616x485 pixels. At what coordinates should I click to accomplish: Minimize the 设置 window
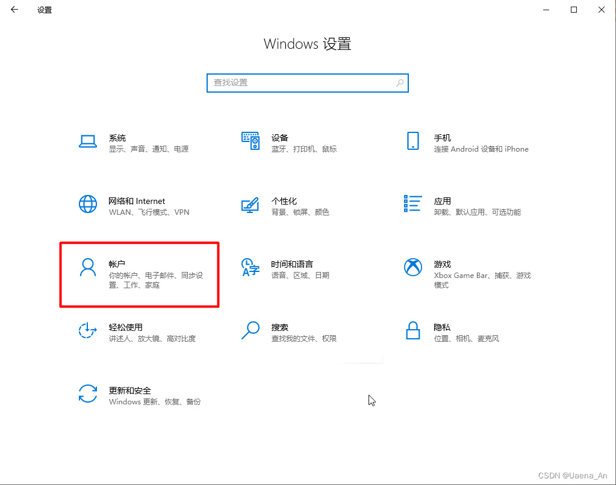coord(546,10)
